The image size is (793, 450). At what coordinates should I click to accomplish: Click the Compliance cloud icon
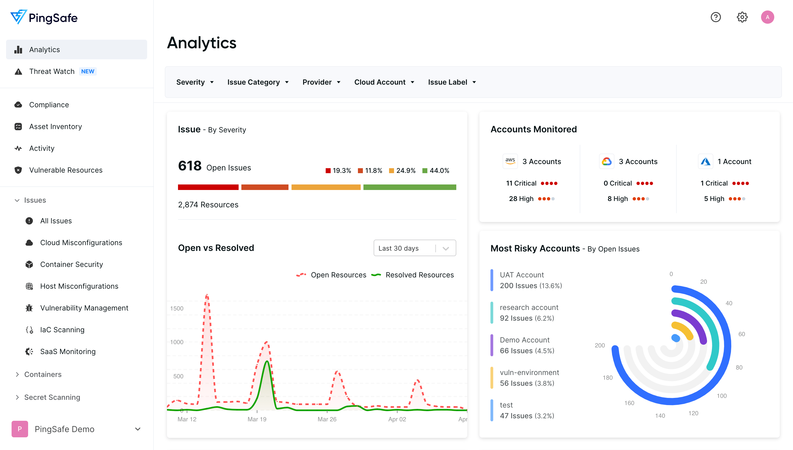pos(18,105)
